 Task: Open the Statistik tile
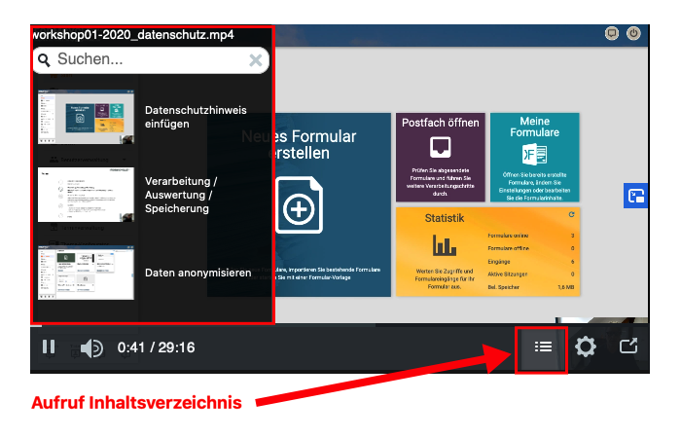click(x=486, y=251)
